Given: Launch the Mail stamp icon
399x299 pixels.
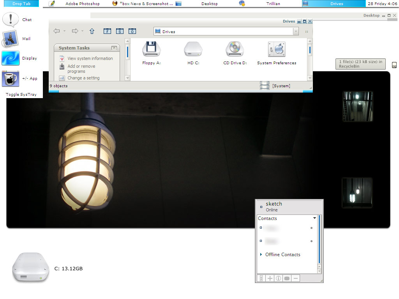Looking at the screenshot, I should pyautogui.click(x=11, y=39).
